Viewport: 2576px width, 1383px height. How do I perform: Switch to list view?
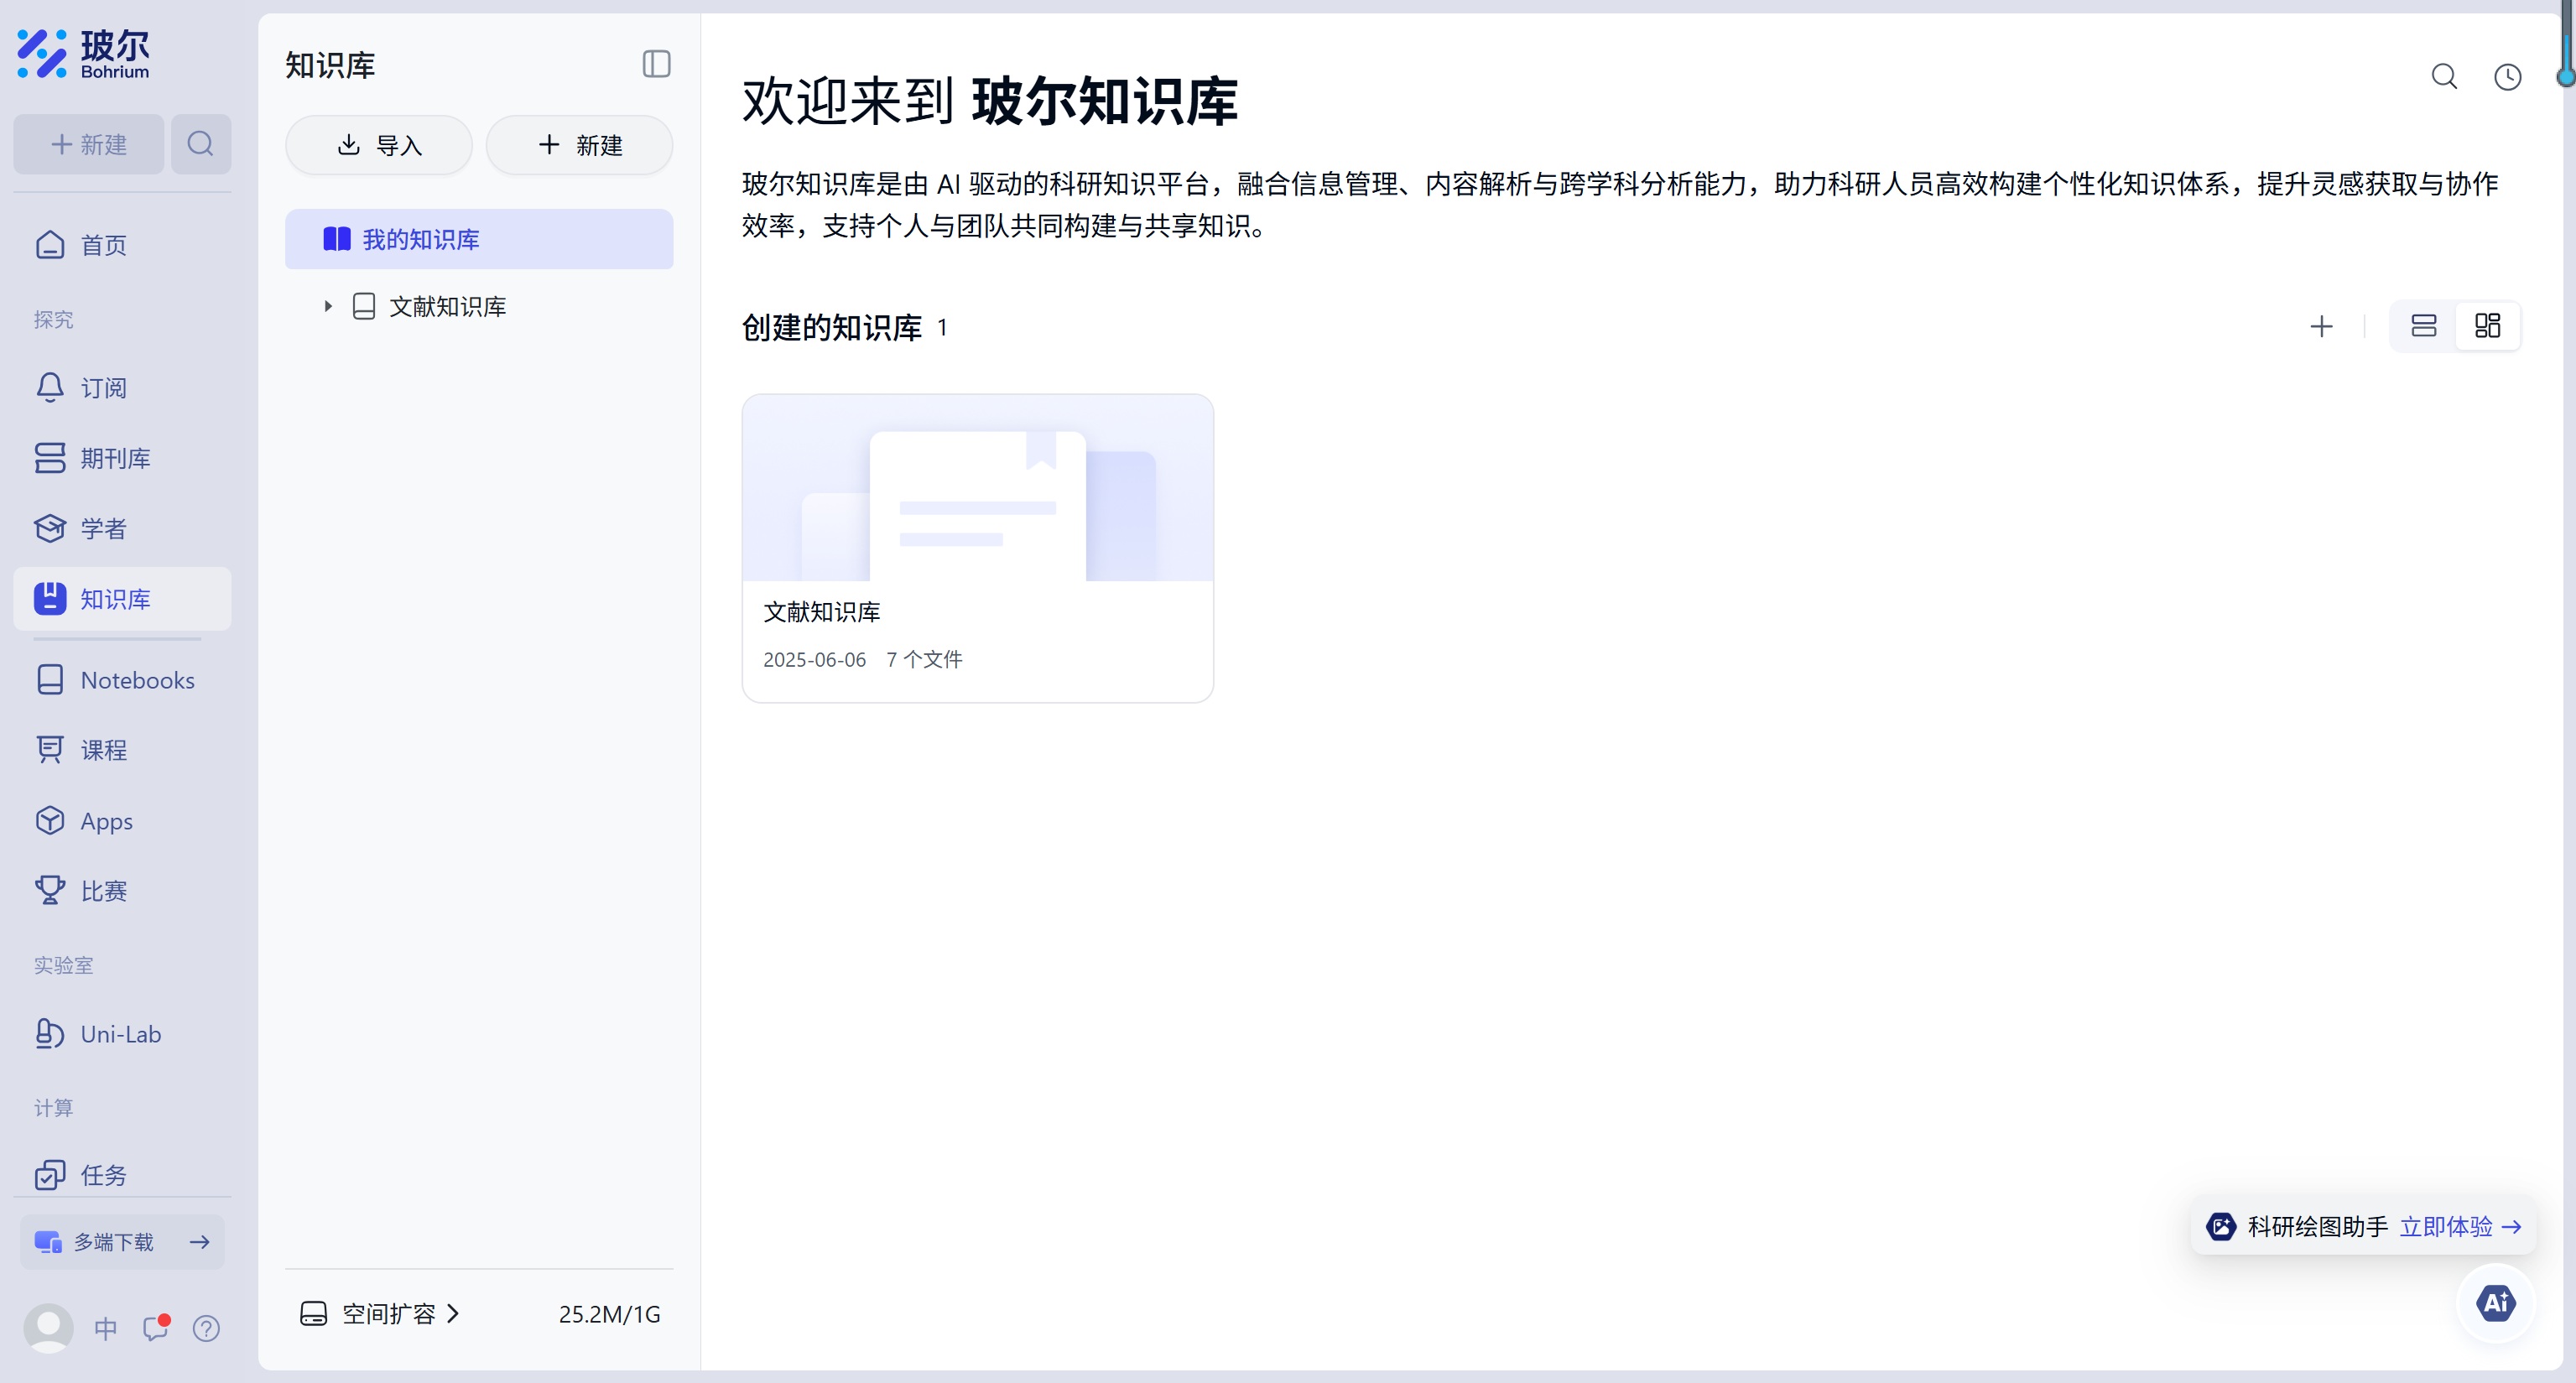(2423, 326)
